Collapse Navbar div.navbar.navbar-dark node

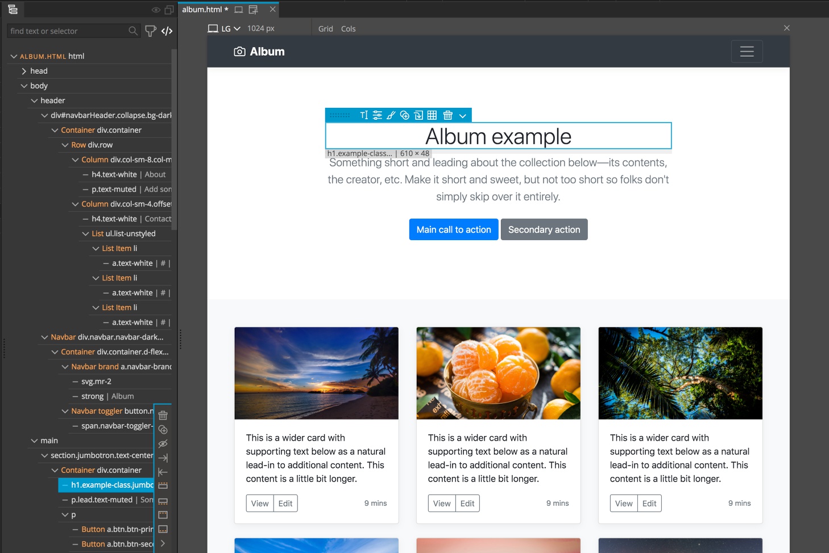[x=44, y=337]
